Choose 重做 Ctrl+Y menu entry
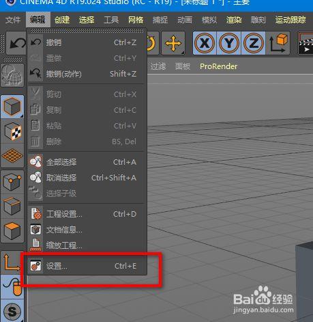313x322 pixels. (86, 58)
